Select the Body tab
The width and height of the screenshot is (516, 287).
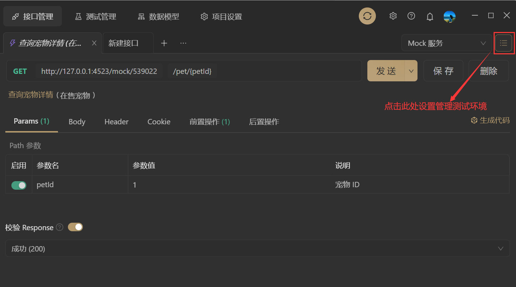tap(77, 122)
